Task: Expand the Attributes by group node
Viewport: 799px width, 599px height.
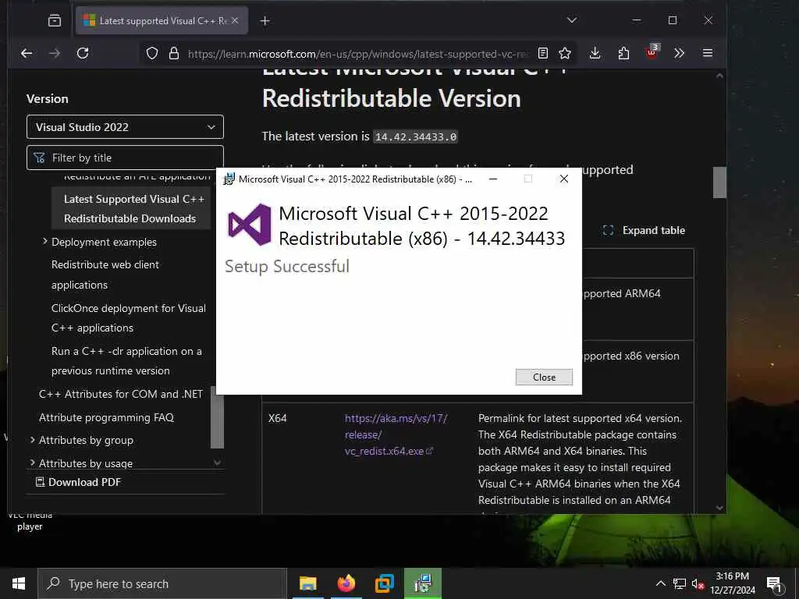Action: [33, 440]
